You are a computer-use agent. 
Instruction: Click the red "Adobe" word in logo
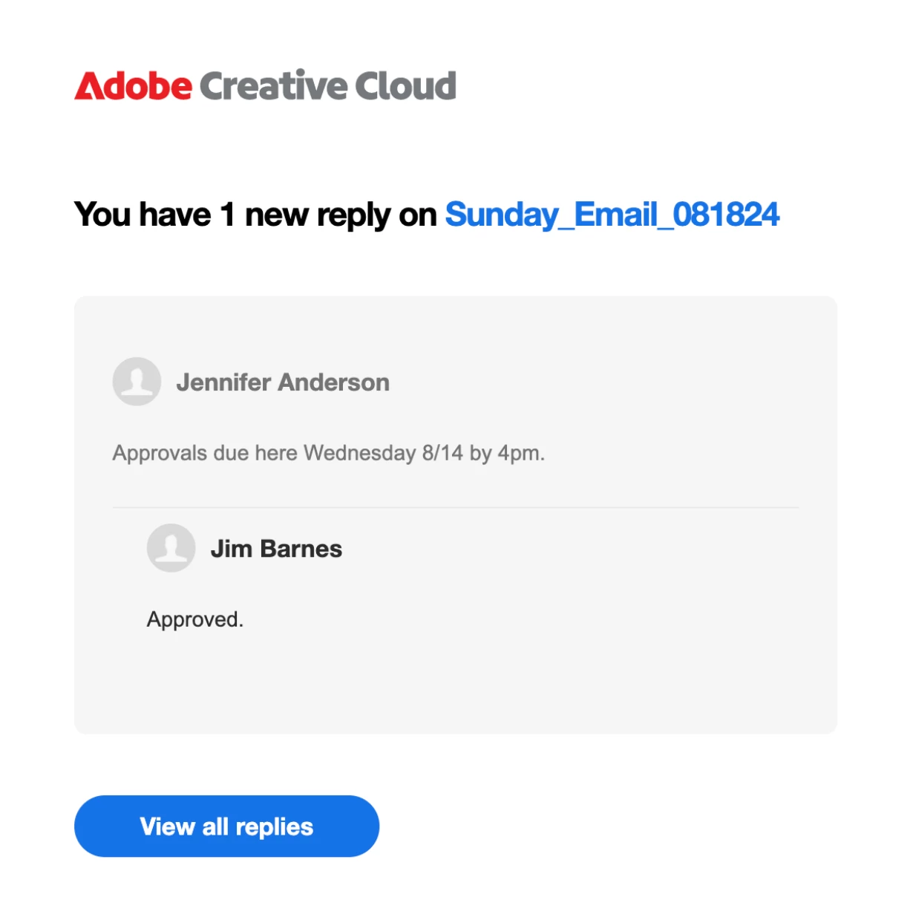click(x=134, y=85)
